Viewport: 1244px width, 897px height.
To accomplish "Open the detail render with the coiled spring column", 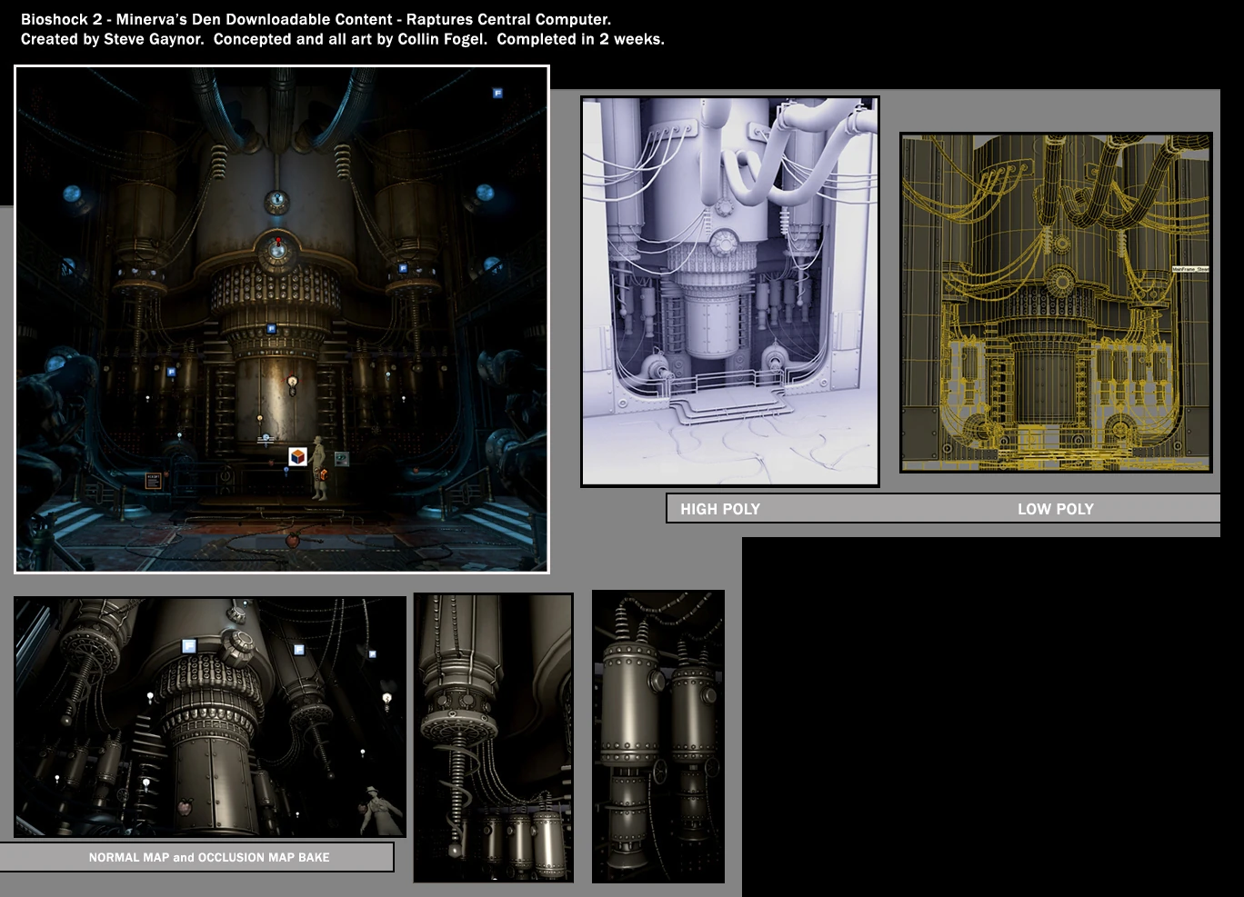I will pyautogui.click(x=493, y=737).
